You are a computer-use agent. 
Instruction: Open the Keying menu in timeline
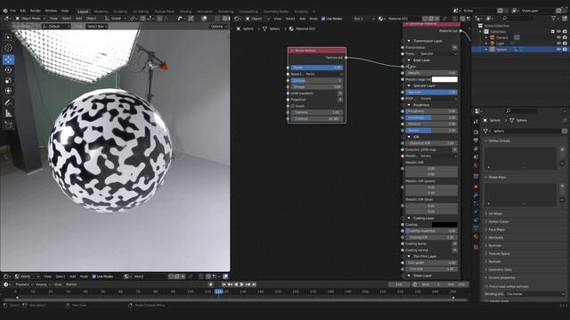pyautogui.click(x=43, y=284)
